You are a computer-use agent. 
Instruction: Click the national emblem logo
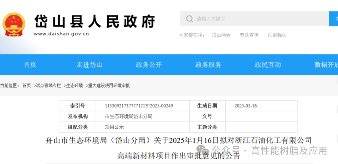click(14, 24)
